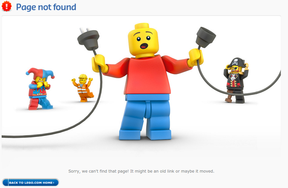The width and height of the screenshot is (288, 188).
Task: Click the Page not found heading
Action: [x=46, y=7]
